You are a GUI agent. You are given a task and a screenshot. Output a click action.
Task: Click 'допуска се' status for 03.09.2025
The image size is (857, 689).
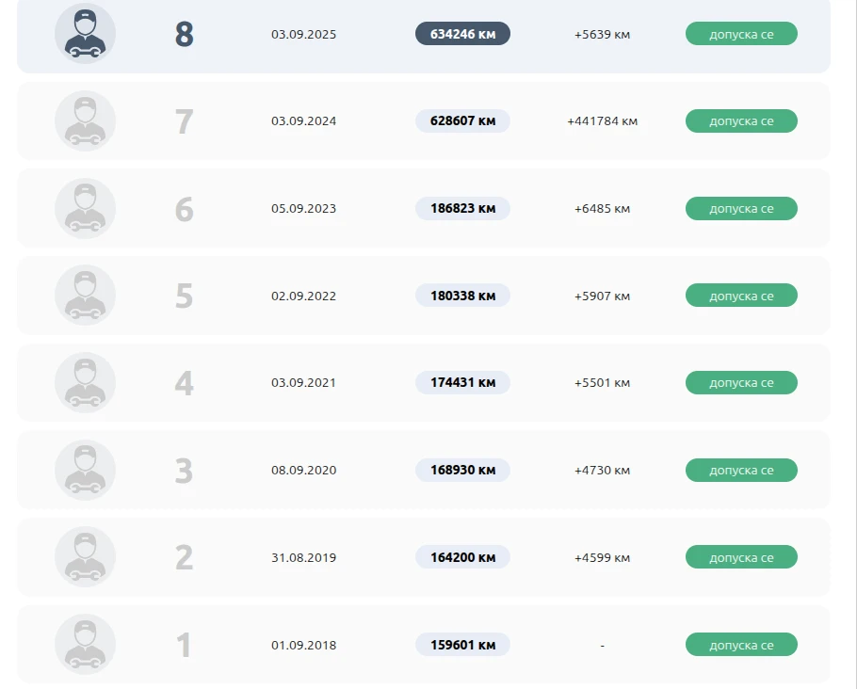(742, 34)
